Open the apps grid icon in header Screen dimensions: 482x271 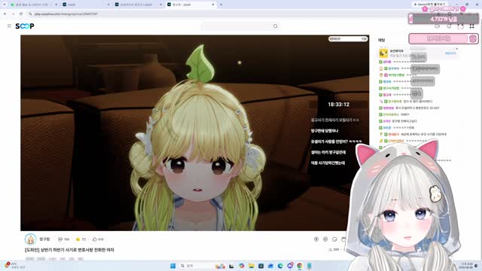tap(472, 26)
